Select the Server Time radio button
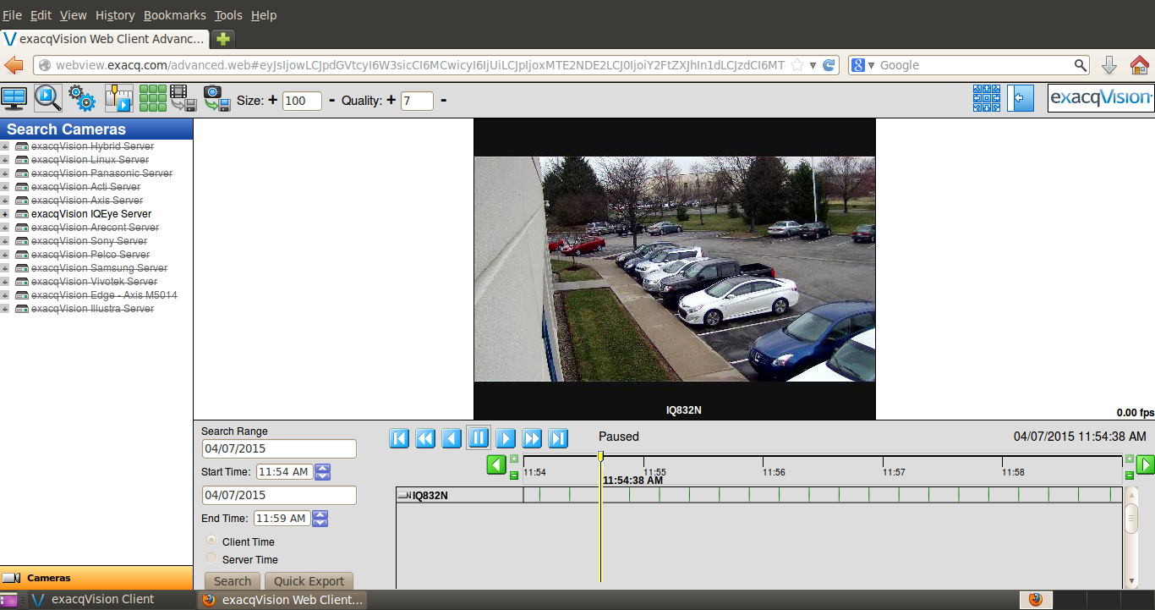 point(211,558)
